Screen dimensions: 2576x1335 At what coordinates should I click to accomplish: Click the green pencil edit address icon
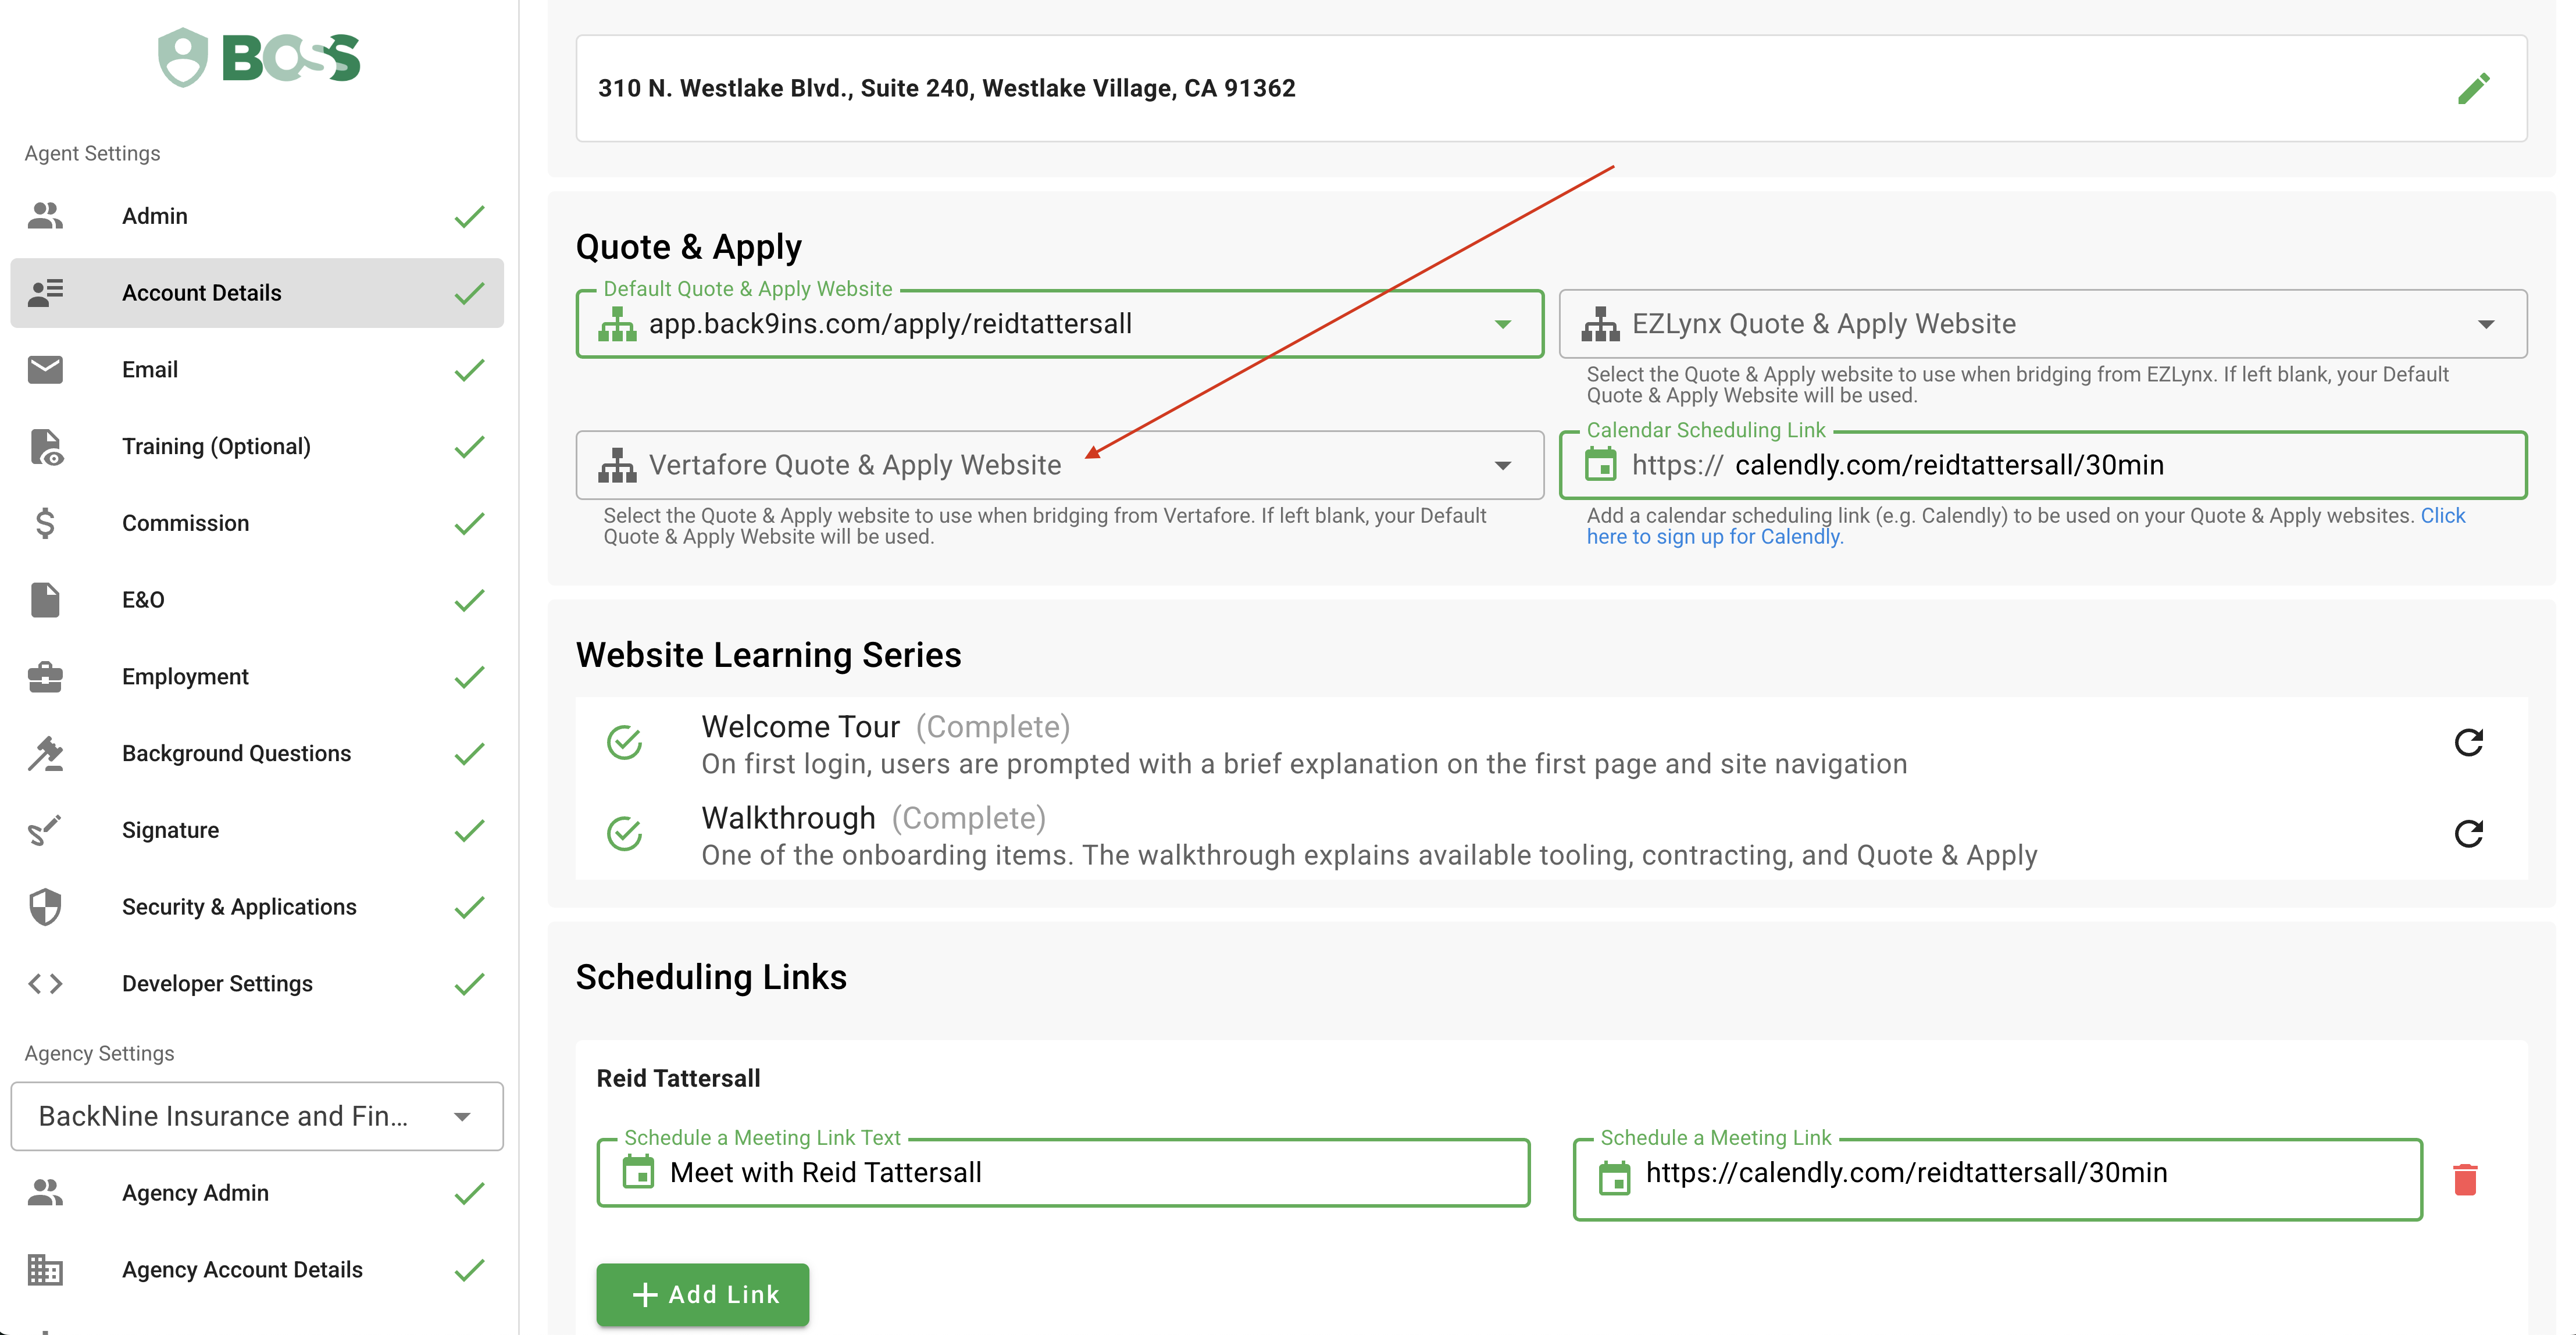click(2473, 89)
